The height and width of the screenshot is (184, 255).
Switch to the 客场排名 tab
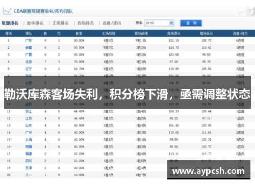tap(86, 23)
